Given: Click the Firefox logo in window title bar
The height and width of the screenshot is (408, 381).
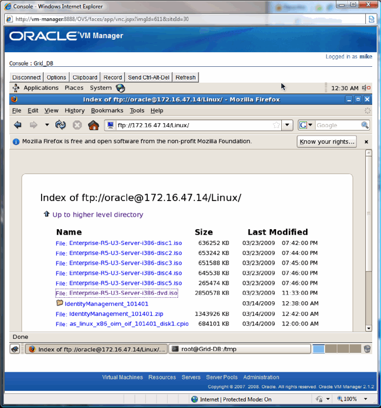Looking at the screenshot, I should pos(14,99).
